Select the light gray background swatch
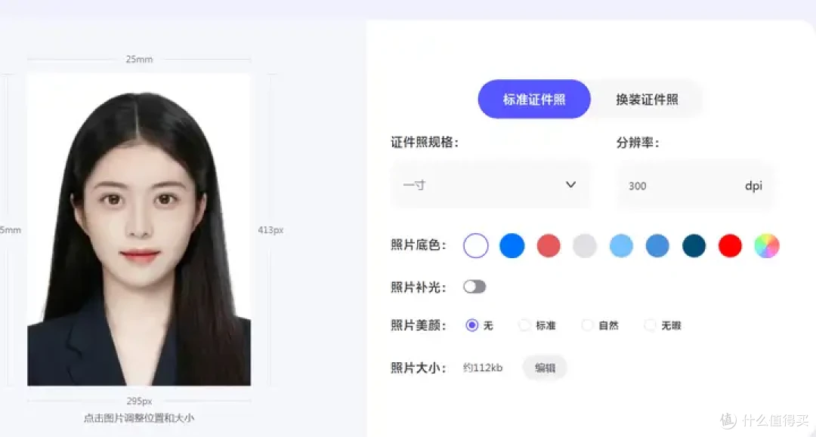The image size is (816, 437). [x=584, y=246]
